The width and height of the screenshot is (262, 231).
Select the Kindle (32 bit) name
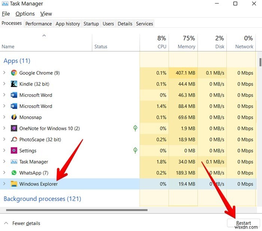click(x=34, y=84)
